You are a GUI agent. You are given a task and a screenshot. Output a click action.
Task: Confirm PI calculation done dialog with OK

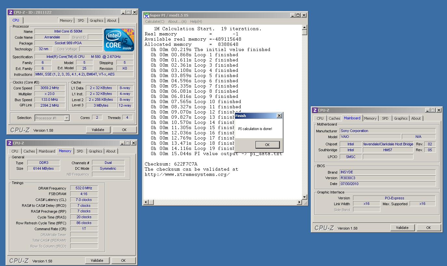coord(267,145)
